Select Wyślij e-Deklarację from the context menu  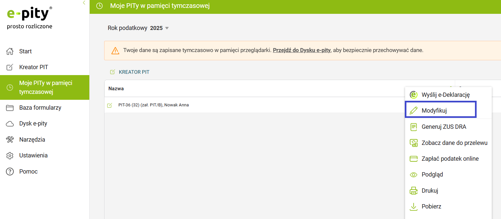[445, 95]
